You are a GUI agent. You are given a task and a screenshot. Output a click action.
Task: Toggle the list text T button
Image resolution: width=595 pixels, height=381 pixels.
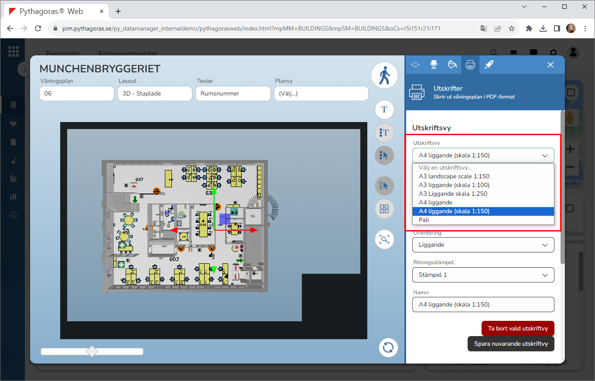click(x=384, y=132)
